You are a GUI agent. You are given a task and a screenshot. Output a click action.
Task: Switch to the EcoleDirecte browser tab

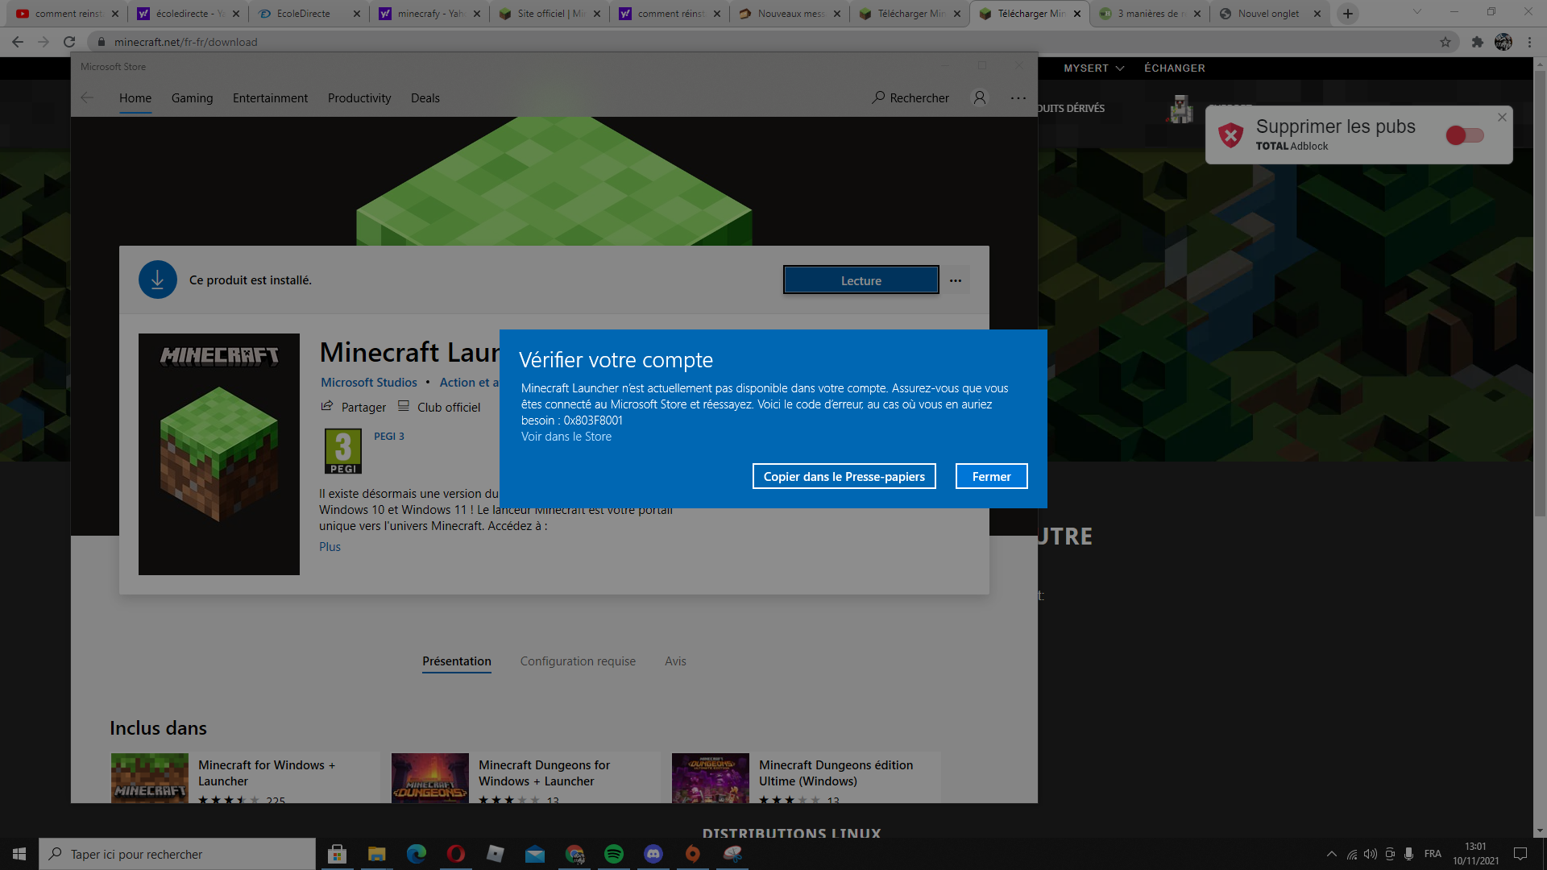(309, 14)
